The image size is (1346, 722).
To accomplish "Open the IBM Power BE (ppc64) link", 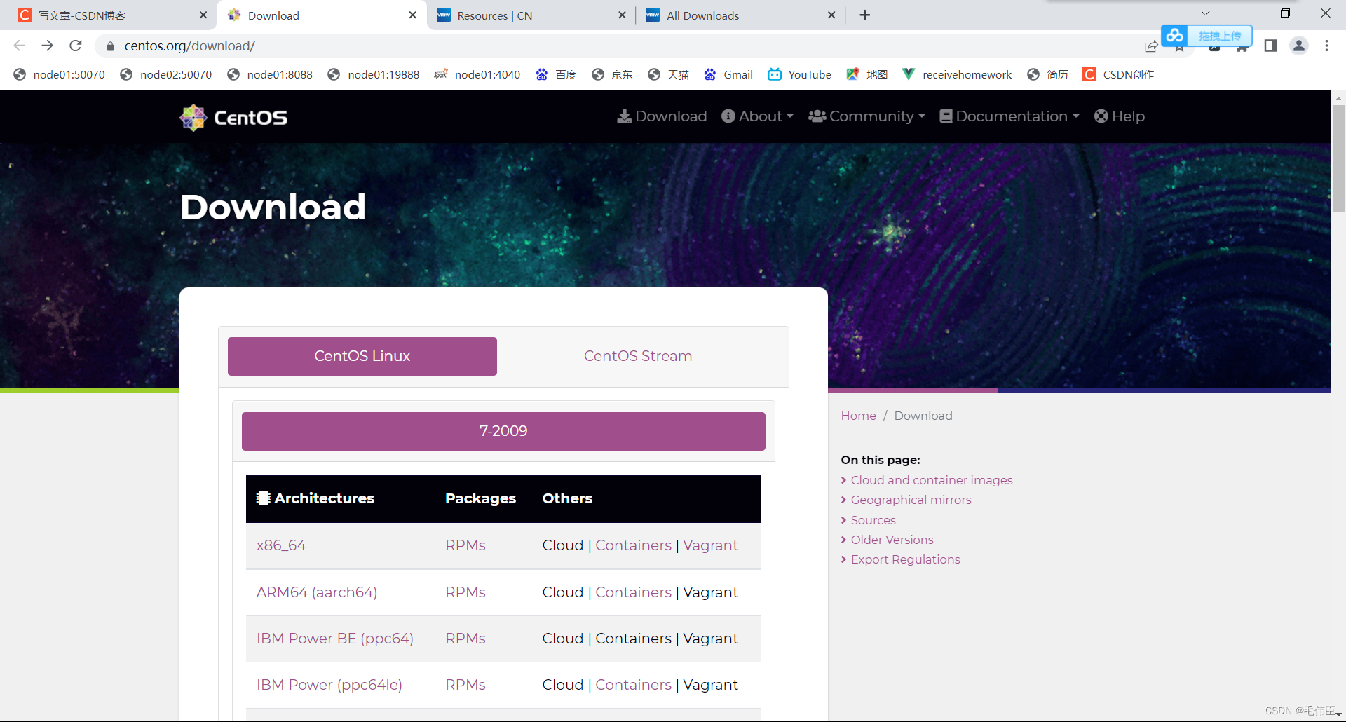I will click(x=335, y=639).
